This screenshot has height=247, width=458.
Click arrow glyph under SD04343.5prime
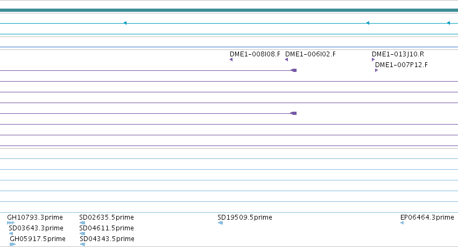[x=83, y=244]
